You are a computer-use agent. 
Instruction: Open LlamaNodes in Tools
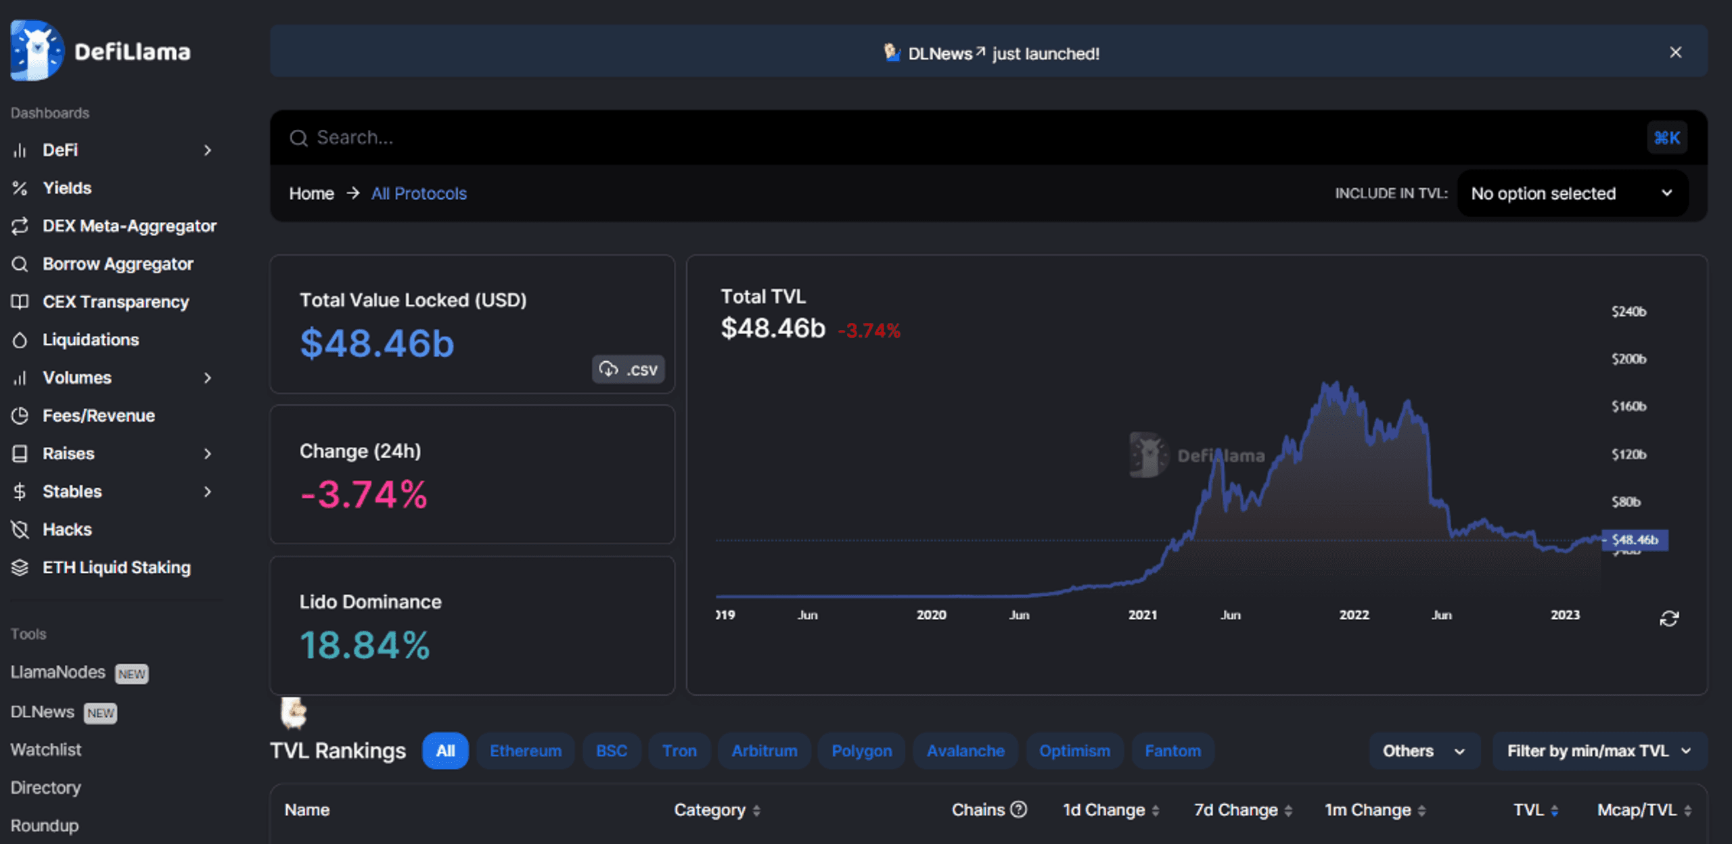coord(58,672)
